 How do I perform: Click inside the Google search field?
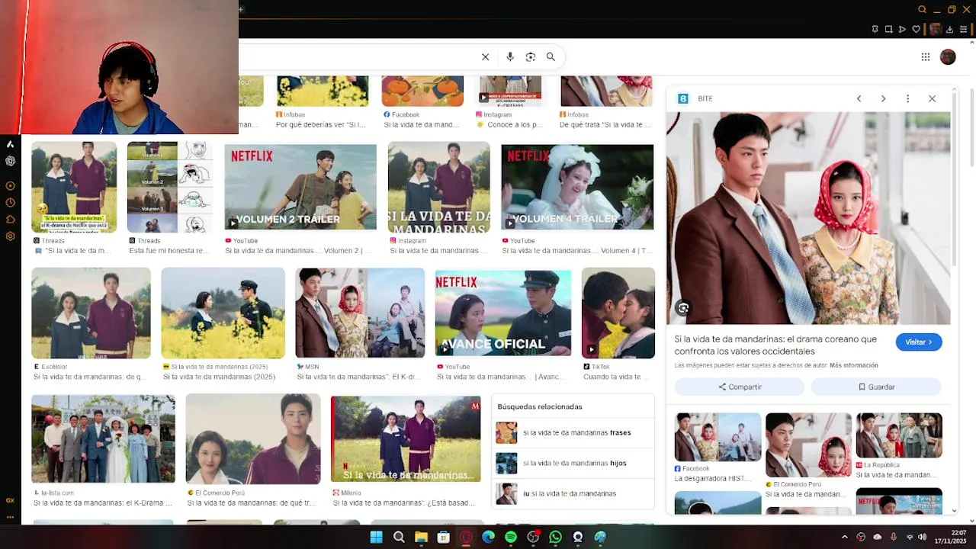[x=358, y=57]
